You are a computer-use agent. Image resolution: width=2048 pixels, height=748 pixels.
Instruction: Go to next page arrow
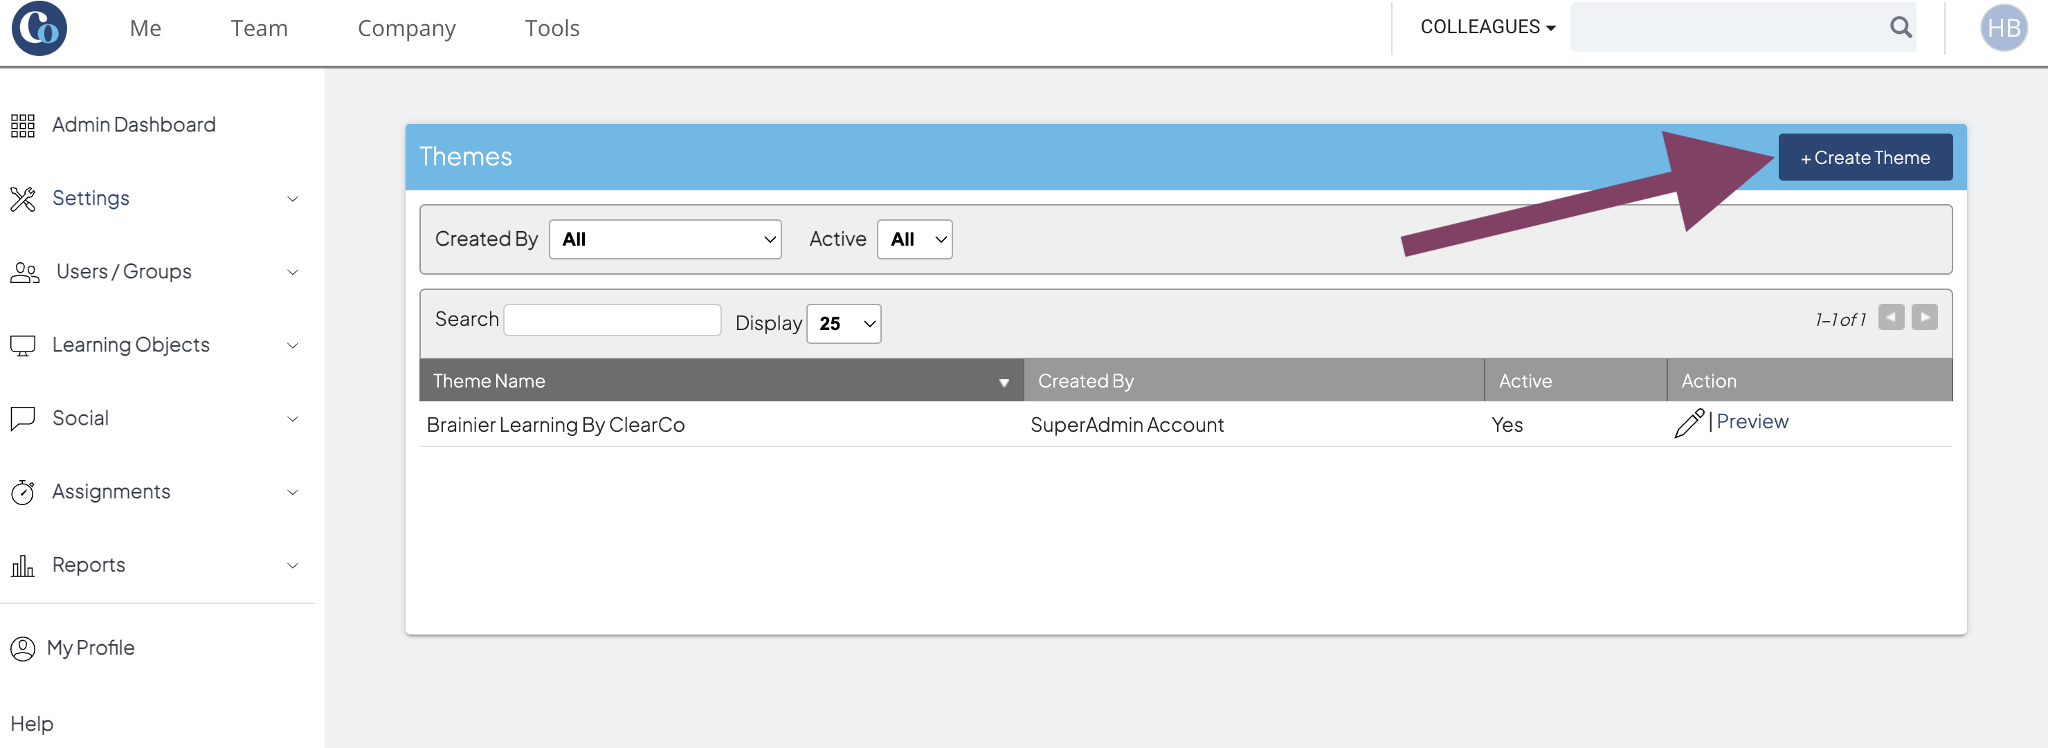click(x=1925, y=317)
